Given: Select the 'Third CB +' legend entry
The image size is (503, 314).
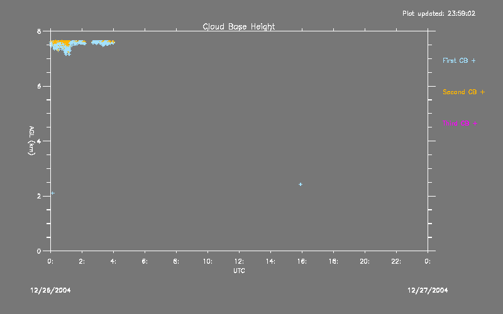Looking at the screenshot, I should point(460,123).
